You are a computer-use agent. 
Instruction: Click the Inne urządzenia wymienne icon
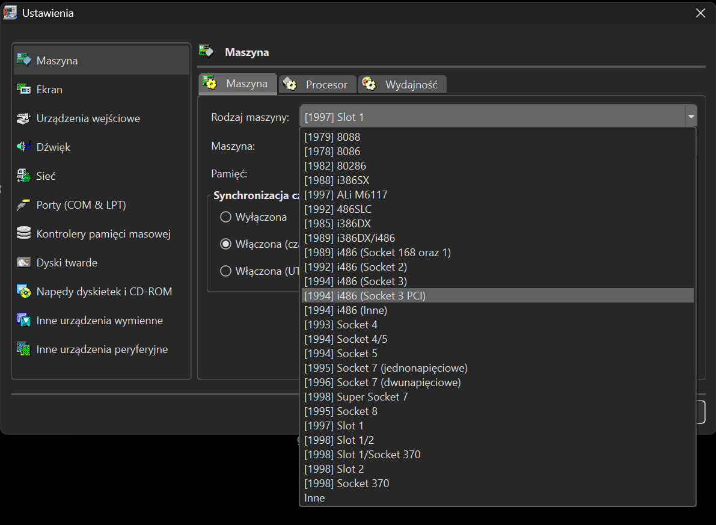(23, 320)
